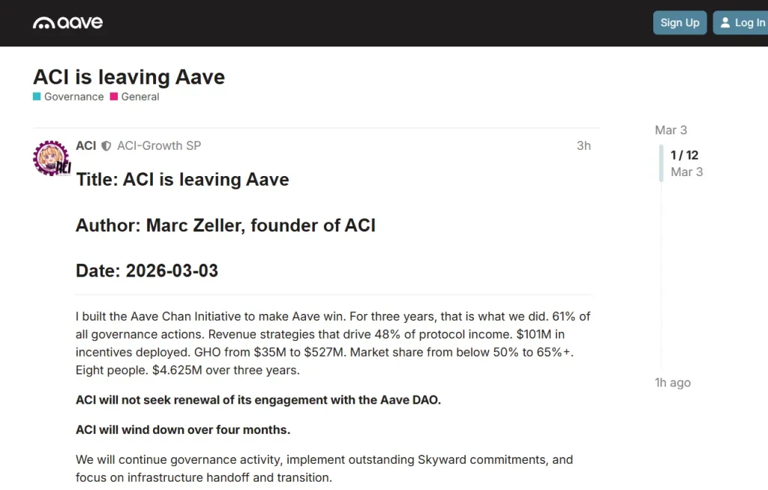Open the topic title 'ACI is leaving Aave'
This screenshot has height=490, width=768.
click(x=128, y=76)
